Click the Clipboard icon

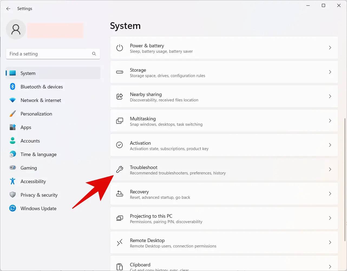(x=120, y=267)
